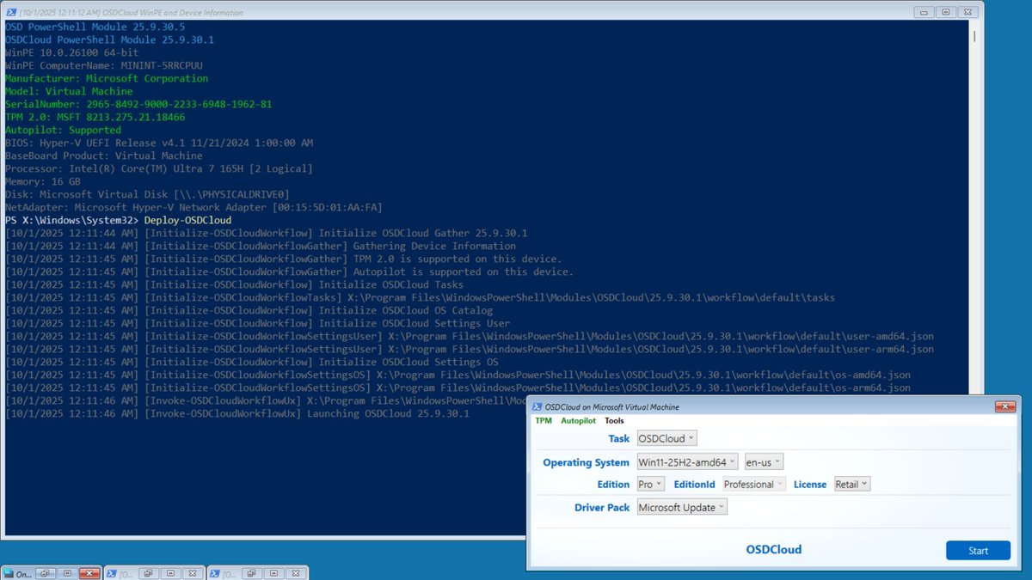The image size is (1032, 580).
Task: Click the 'OSDCloud PowerShell Module 25.9.30.1' line
Action: (109, 40)
